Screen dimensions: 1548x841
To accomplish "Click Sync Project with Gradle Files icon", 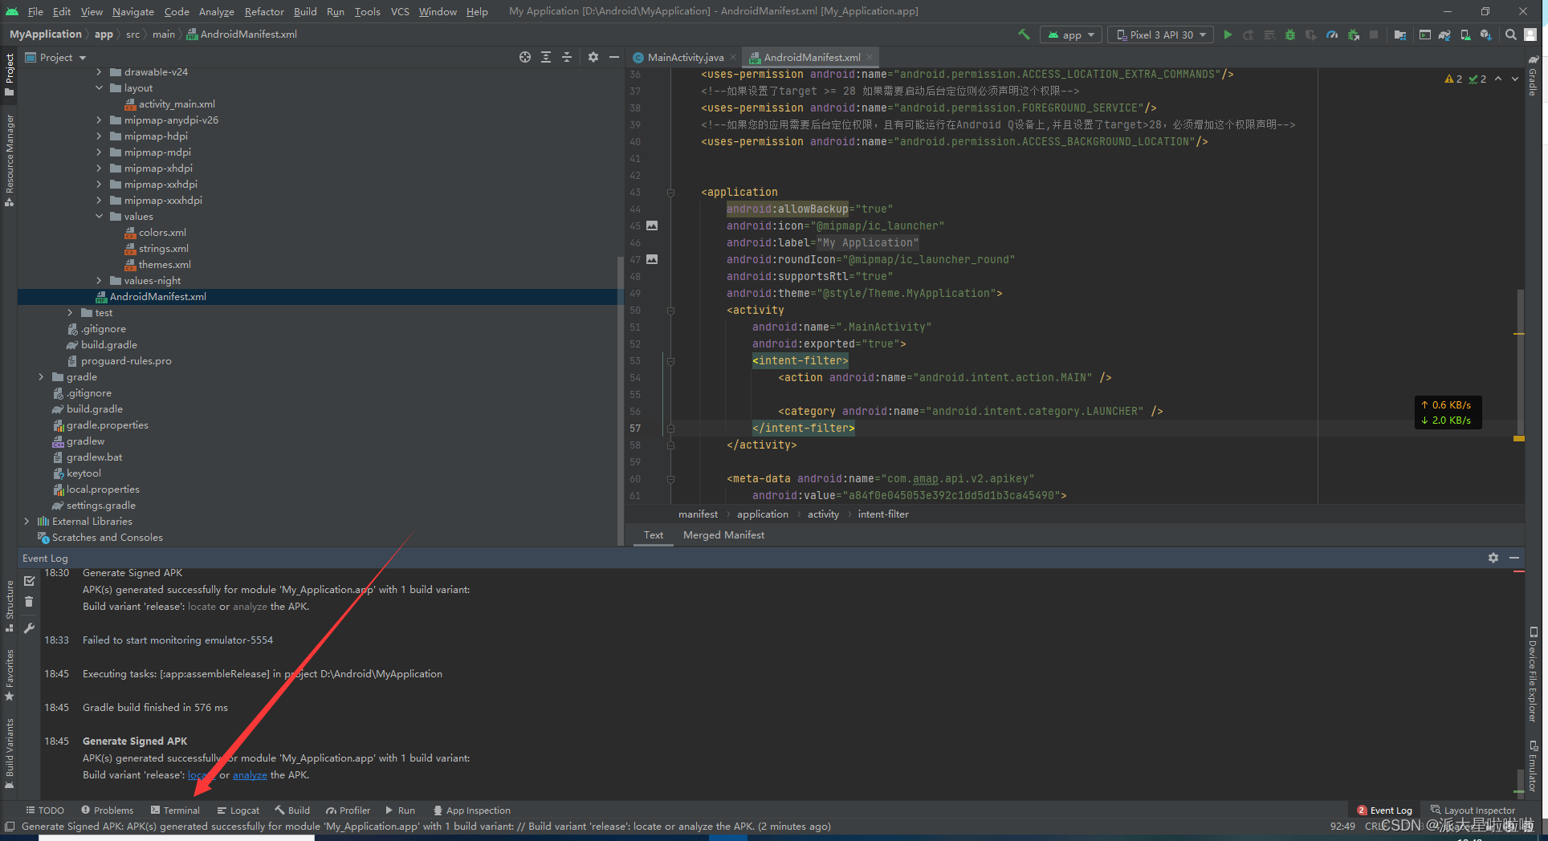I will point(1444,35).
